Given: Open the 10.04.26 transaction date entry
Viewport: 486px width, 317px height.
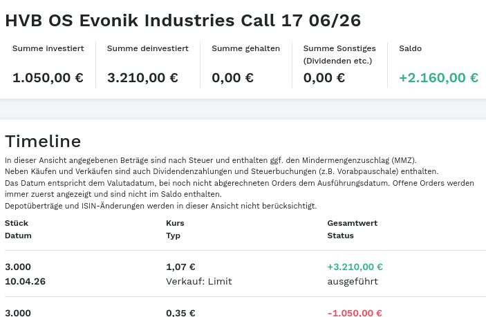Looking at the screenshot, I should pyautogui.click(x=26, y=281).
